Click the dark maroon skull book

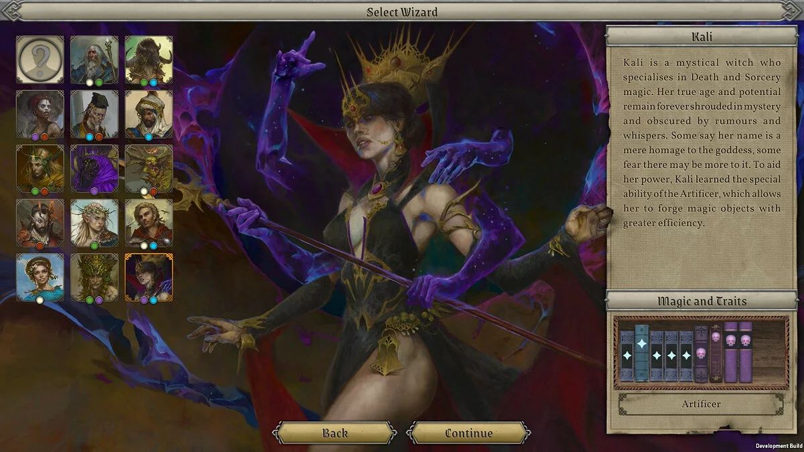[x=701, y=354]
